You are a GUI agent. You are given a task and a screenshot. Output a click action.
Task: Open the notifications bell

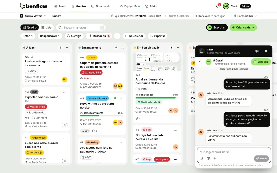point(218,6)
